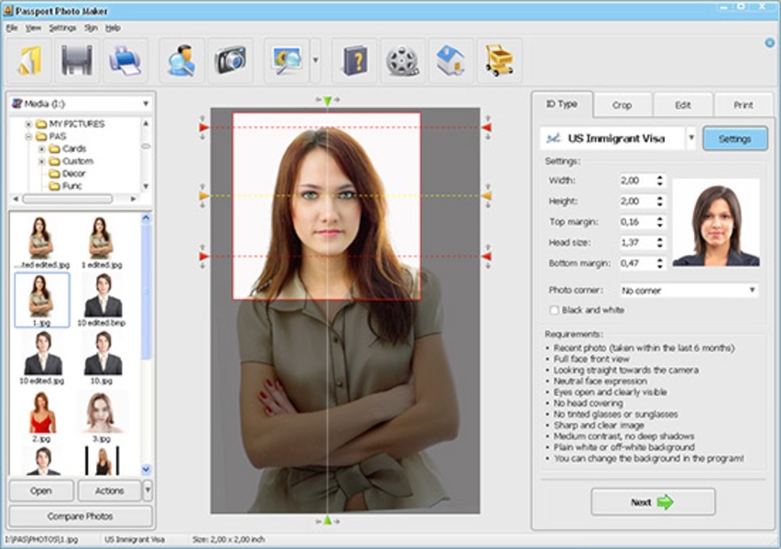Click the film reel video icon
781x549 pixels.
point(402,61)
